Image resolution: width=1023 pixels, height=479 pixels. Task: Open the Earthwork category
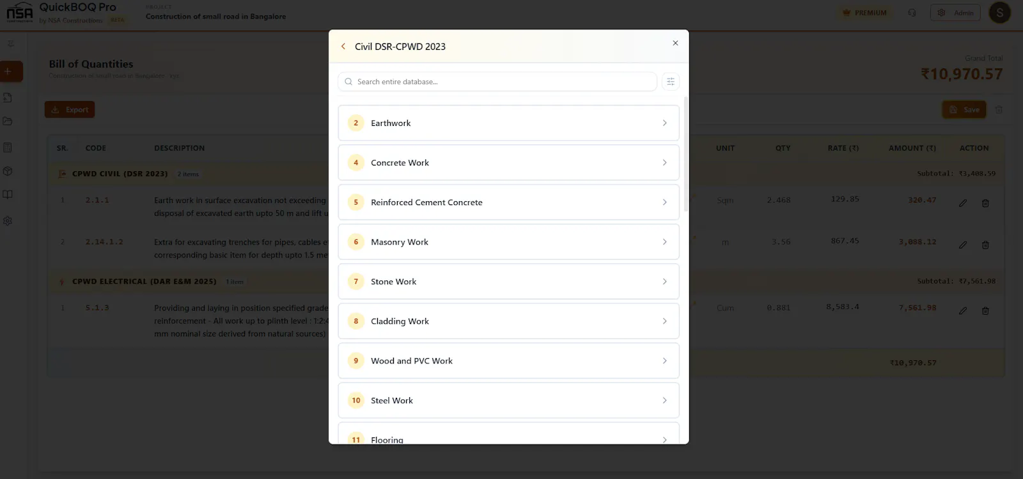tap(508, 123)
